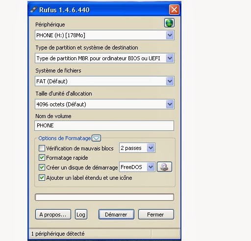This screenshot has width=251, height=241.
Task: Click the 'Rufus 1.4.6.440' title text
Action: pos(64,10)
